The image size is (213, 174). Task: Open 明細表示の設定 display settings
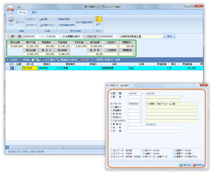(x=67, y=60)
